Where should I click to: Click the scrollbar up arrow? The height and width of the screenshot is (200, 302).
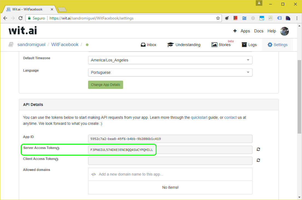tap(299, 26)
